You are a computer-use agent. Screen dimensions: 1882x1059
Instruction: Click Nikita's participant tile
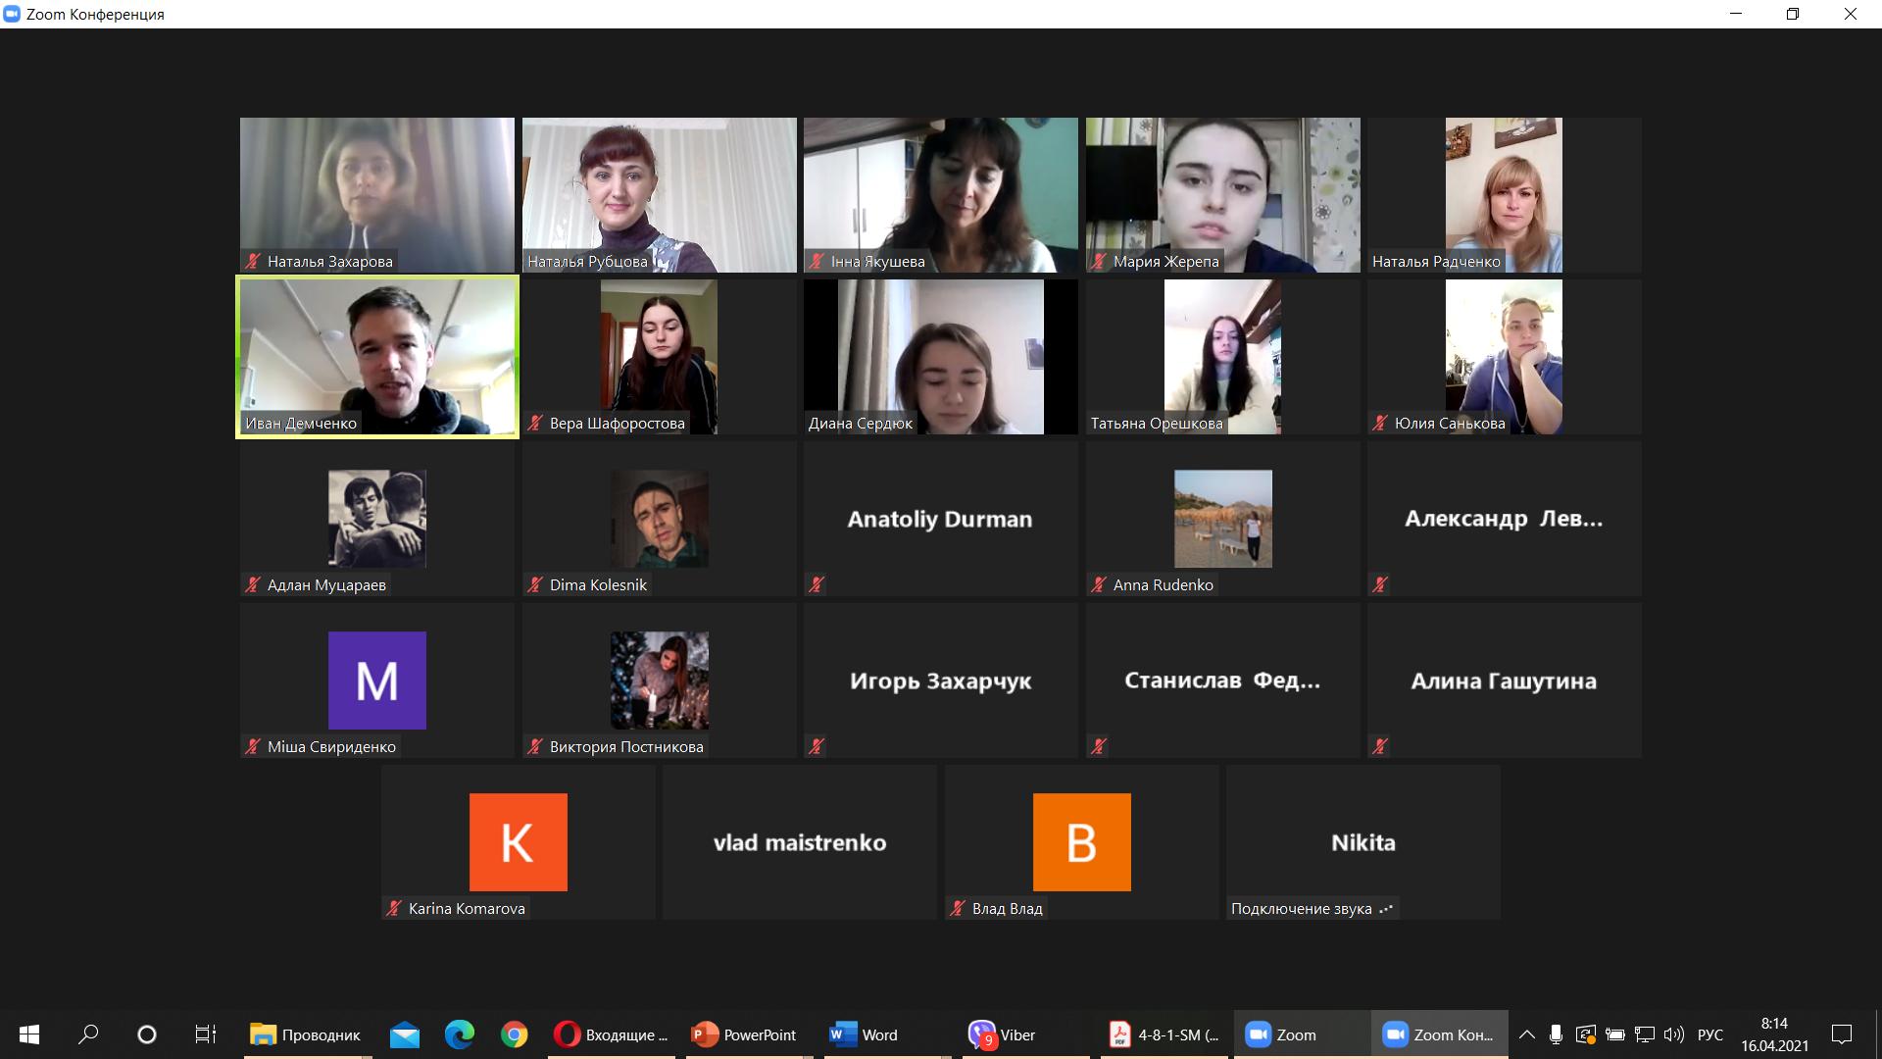coord(1362,841)
